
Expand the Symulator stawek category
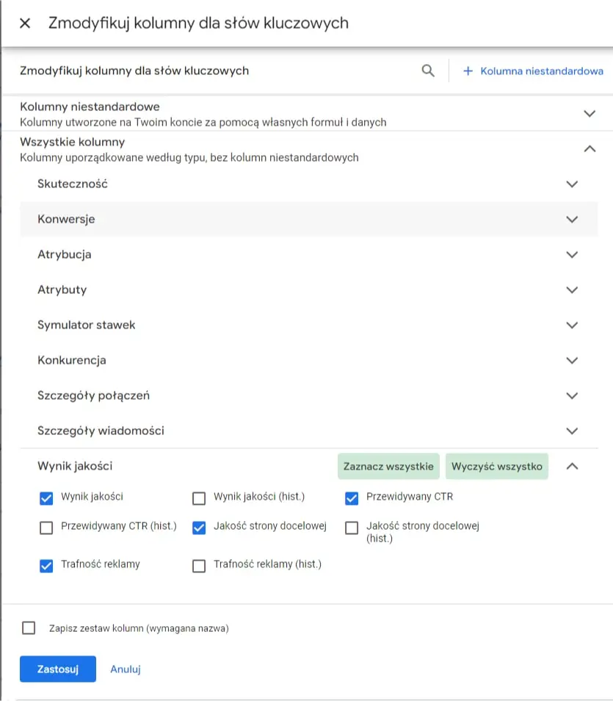[x=573, y=326]
